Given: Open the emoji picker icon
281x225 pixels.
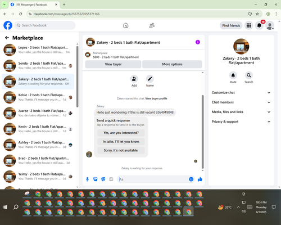Looking at the screenshot, I should pyautogui.click(x=191, y=179).
